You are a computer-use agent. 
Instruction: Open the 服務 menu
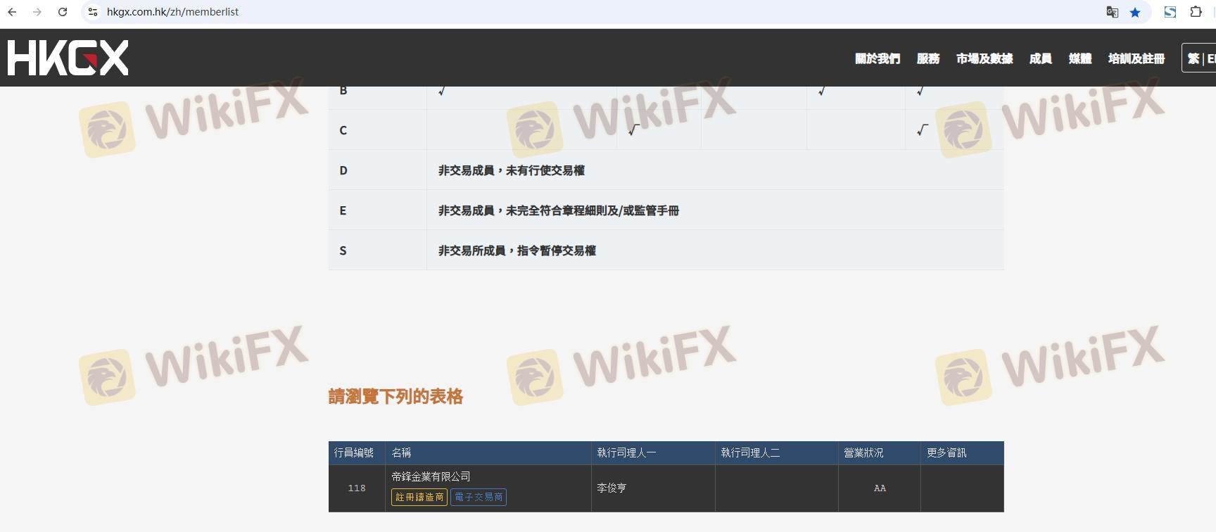[927, 58]
